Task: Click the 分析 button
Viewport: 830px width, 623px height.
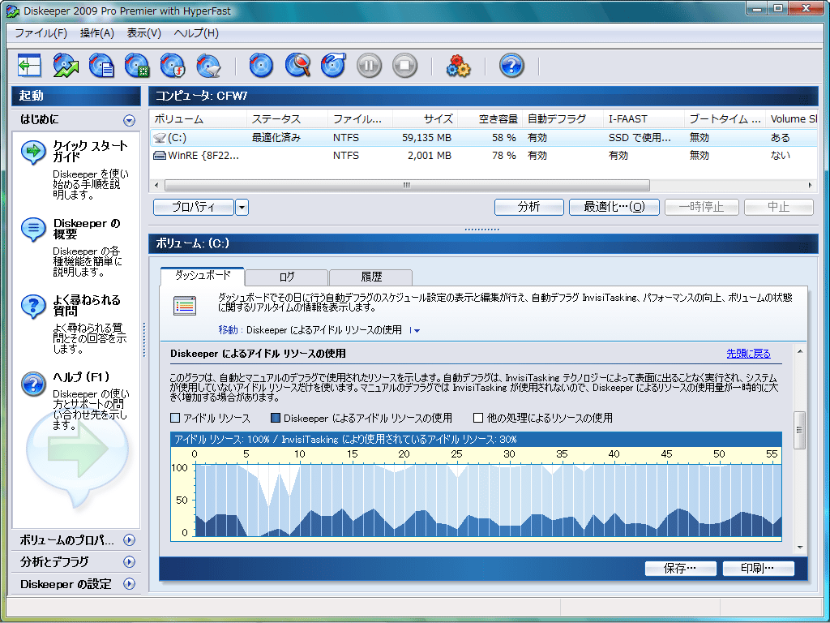Action: [x=528, y=207]
